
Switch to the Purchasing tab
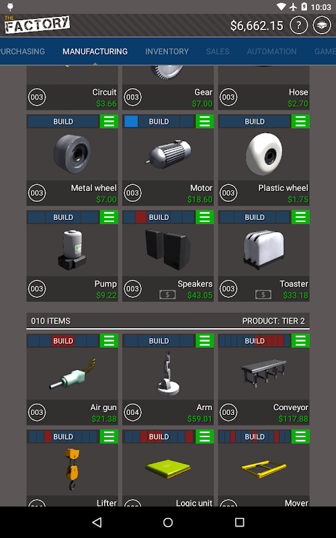click(22, 52)
